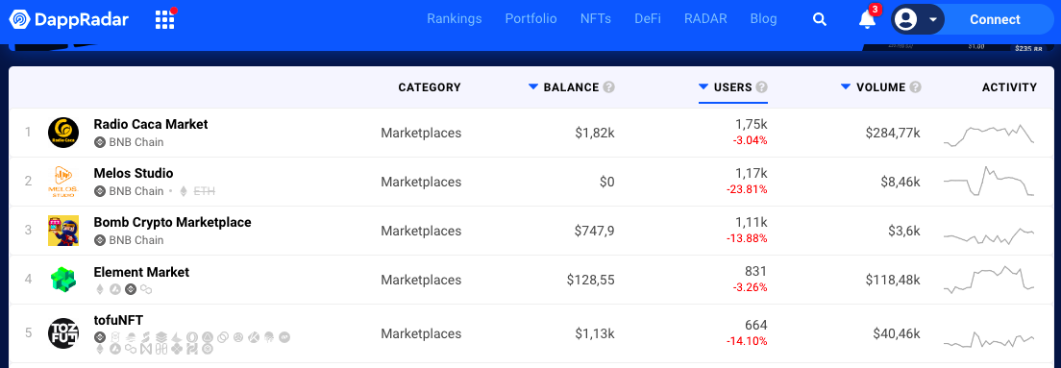This screenshot has width=1061, height=368.
Task: Click the Connect button
Action: (x=995, y=19)
